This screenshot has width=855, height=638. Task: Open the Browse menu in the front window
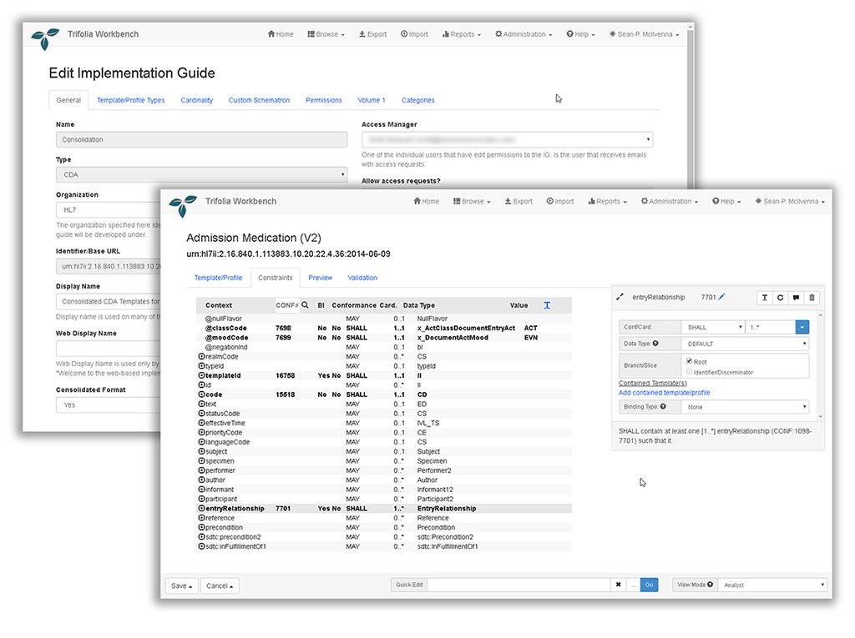tap(472, 201)
